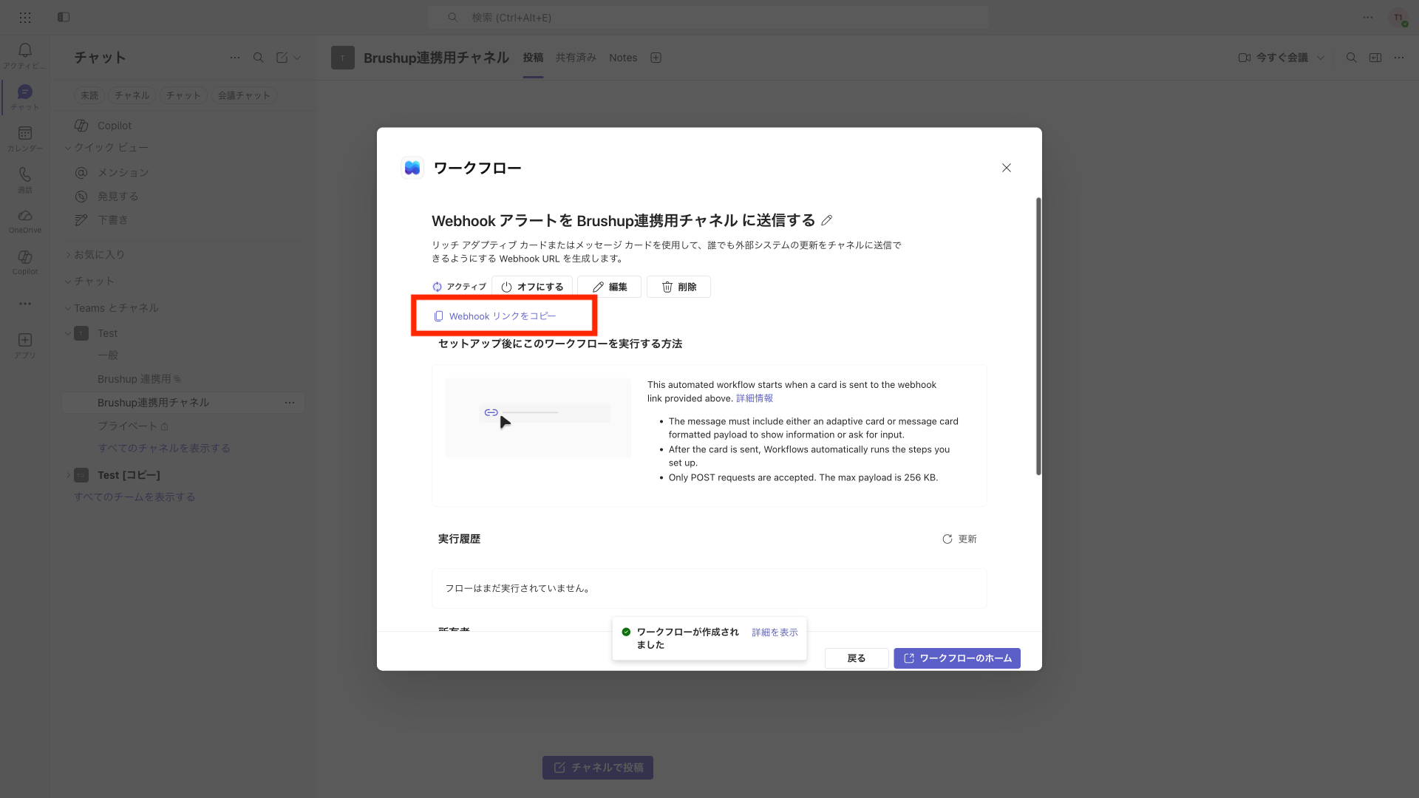This screenshot has height=798, width=1419.
Task: Copy the Webhook link
Action: [x=495, y=316]
